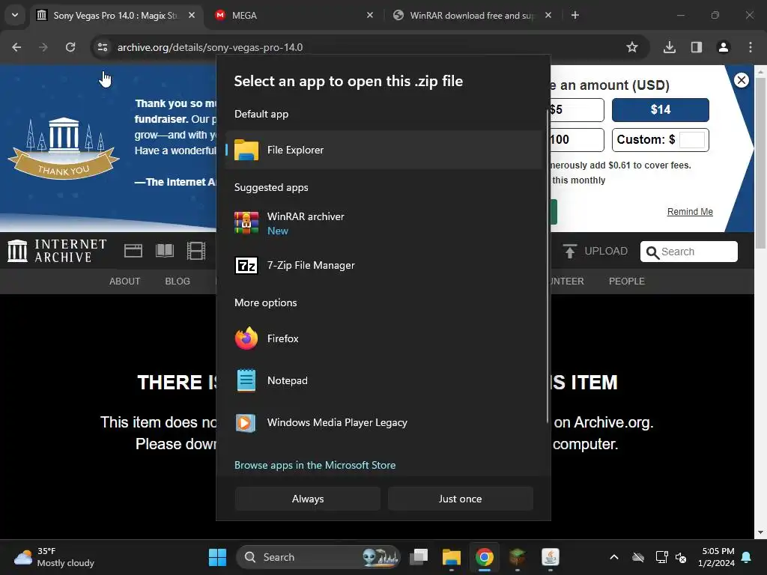Open File Explorer from taskbar
Image resolution: width=767 pixels, height=575 pixels.
click(x=452, y=557)
